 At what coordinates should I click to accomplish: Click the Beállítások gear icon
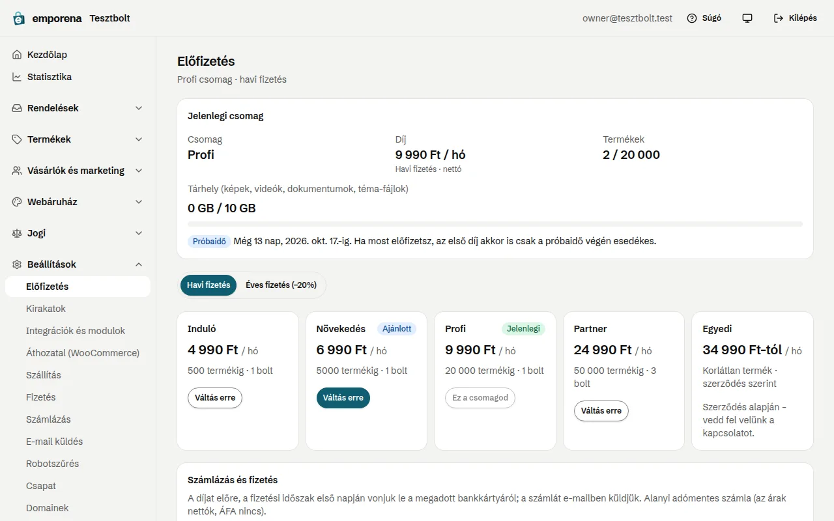coord(17,264)
